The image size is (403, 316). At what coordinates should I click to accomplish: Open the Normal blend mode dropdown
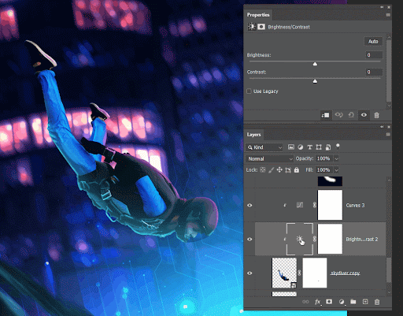tap(269, 158)
